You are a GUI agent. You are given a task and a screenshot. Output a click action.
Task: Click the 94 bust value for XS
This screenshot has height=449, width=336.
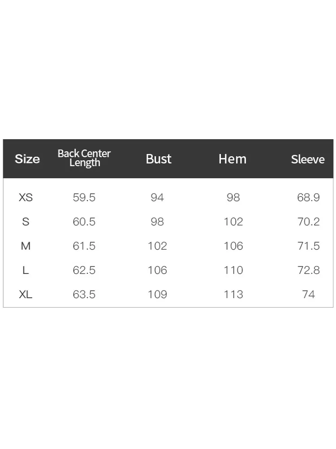tap(157, 197)
